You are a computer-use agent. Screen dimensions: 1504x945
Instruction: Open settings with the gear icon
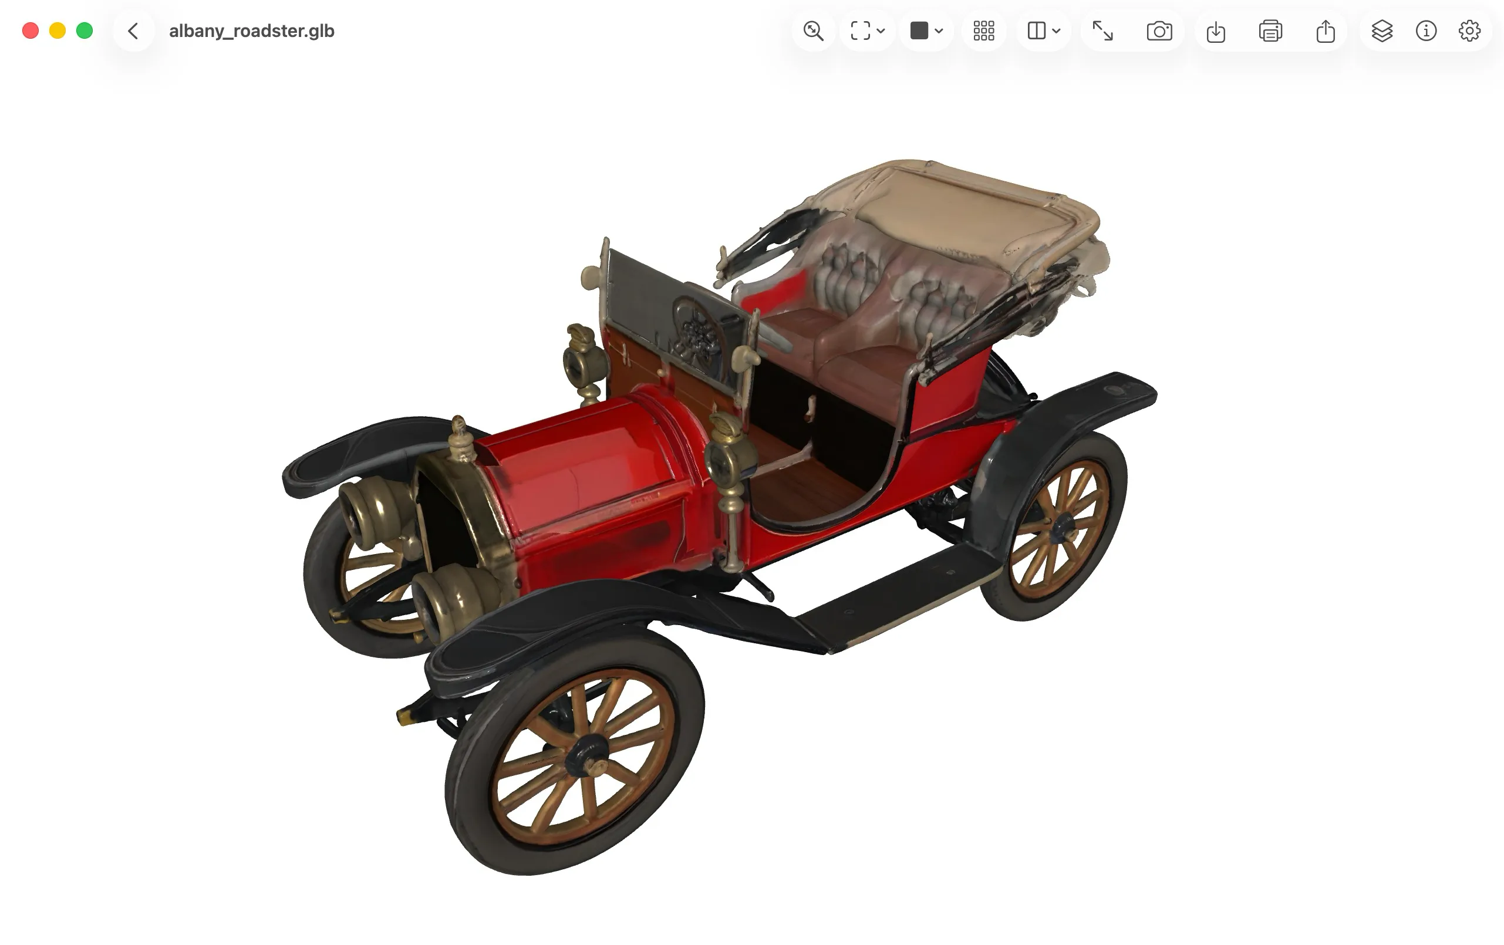pos(1469,31)
